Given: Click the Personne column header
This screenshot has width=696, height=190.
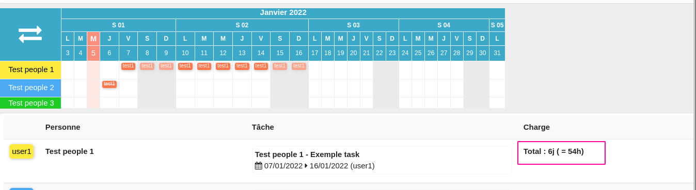Looking at the screenshot, I should (63, 127).
